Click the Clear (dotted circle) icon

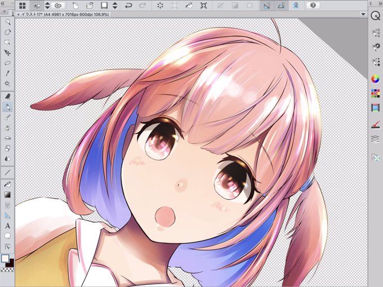click(x=160, y=6)
